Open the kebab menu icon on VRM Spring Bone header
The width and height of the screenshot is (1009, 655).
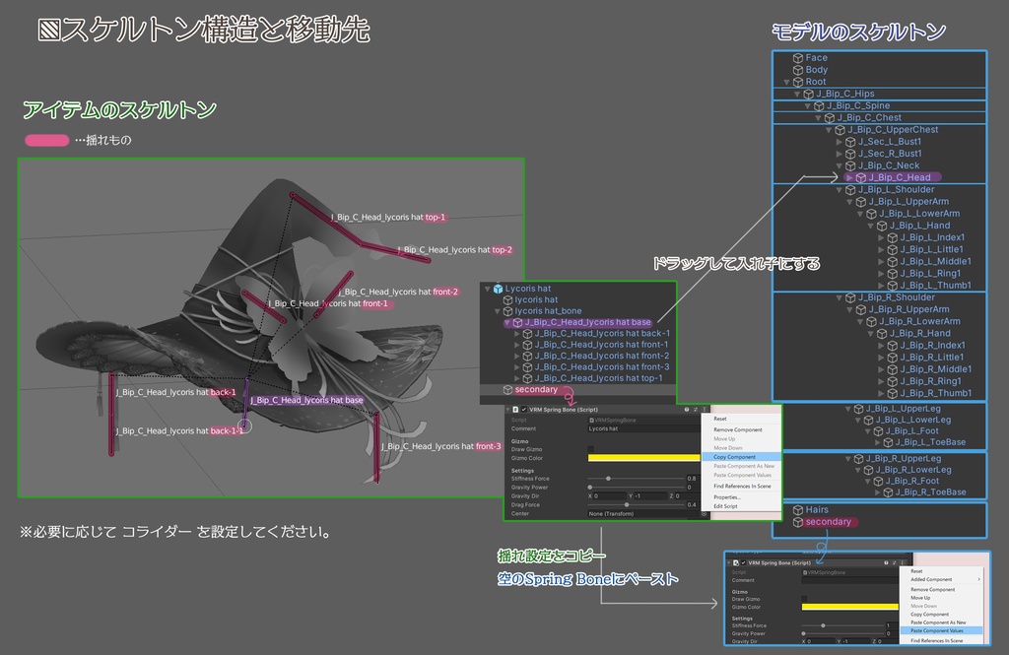pyautogui.click(x=705, y=410)
